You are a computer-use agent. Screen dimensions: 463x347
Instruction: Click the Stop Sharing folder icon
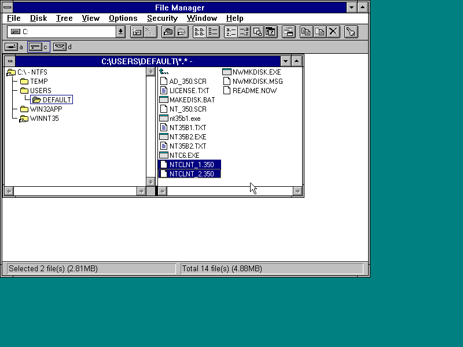coord(182,32)
